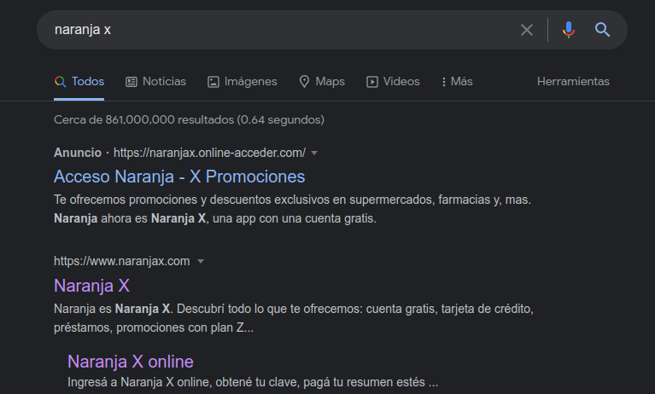This screenshot has height=394, width=655.
Task: Click the snippet starting 'Naranja es Naranja X'
Action: (294, 318)
